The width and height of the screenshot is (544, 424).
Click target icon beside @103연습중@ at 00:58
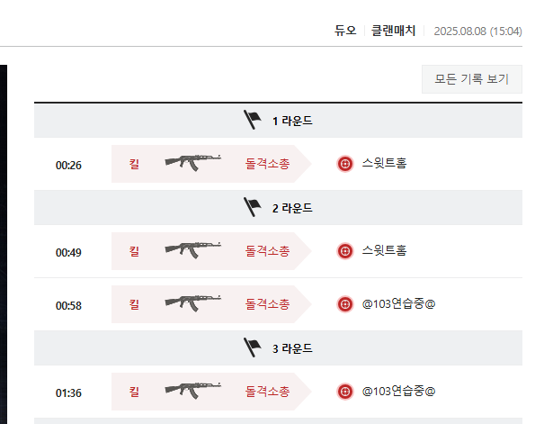pos(344,304)
